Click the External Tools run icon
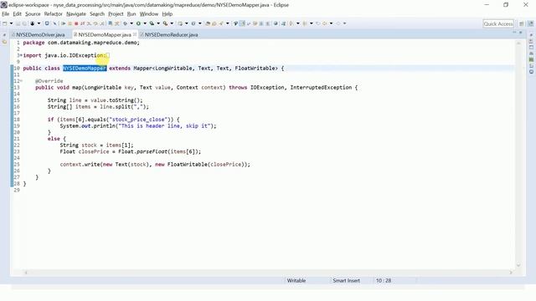The height and width of the screenshot is (301, 536). click(165, 23)
